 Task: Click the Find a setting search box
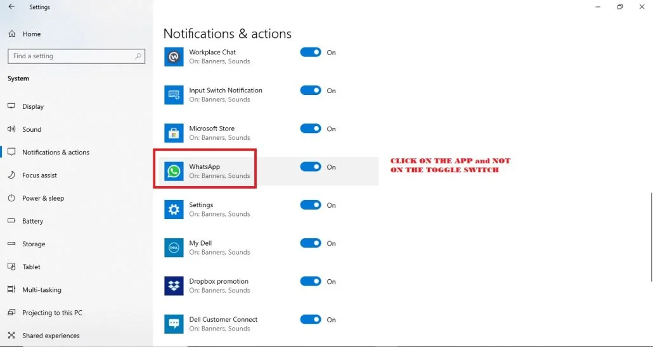click(76, 56)
